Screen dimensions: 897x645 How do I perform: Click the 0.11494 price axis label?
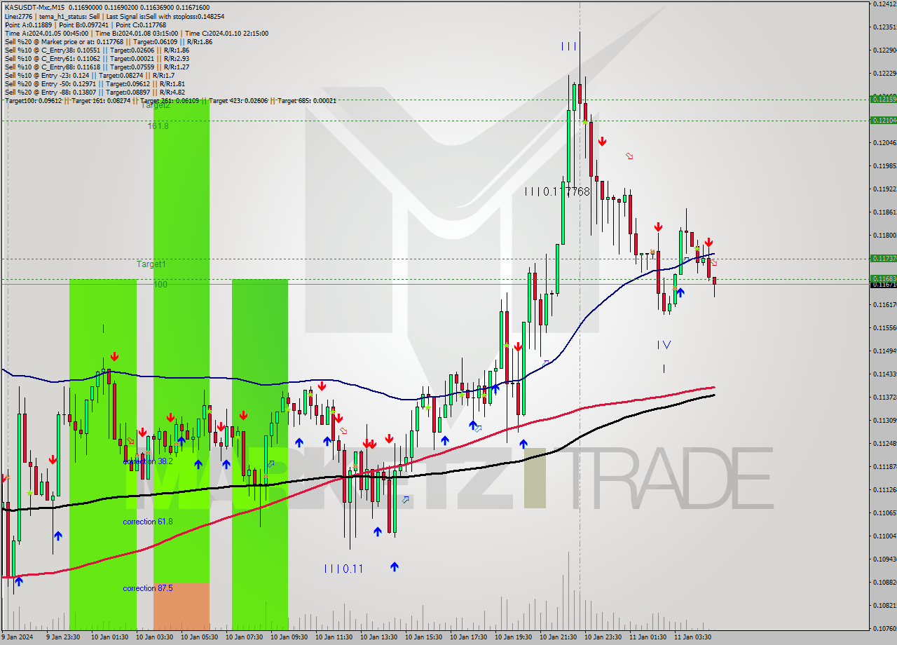pyautogui.click(x=884, y=351)
